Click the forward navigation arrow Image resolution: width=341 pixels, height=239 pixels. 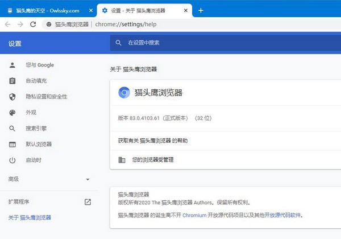(x=20, y=24)
